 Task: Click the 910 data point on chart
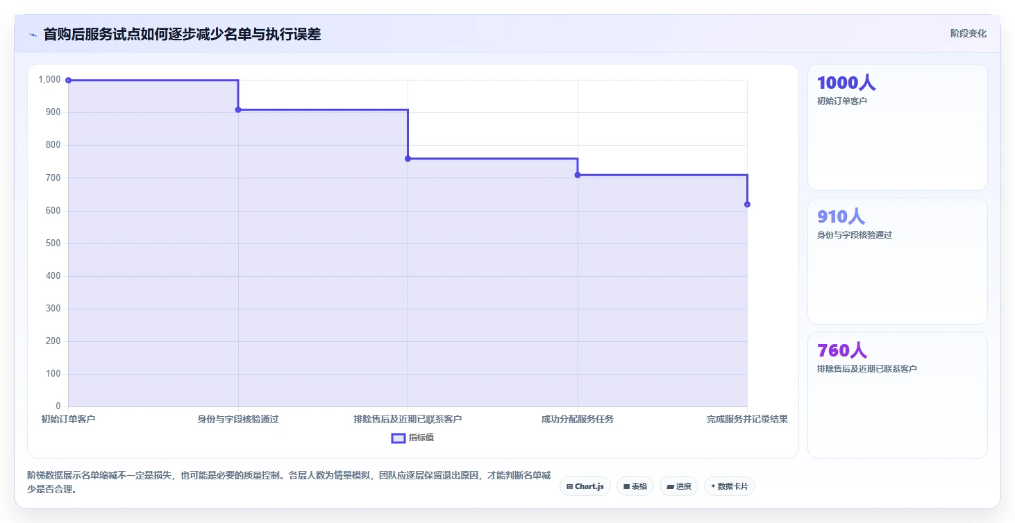(x=238, y=110)
